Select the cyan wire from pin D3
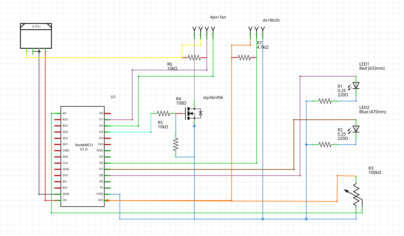404x236 pixels. (131, 132)
